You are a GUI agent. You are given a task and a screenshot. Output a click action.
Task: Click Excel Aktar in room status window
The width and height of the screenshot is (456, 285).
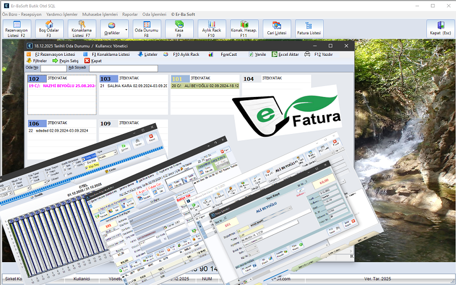coord(286,54)
